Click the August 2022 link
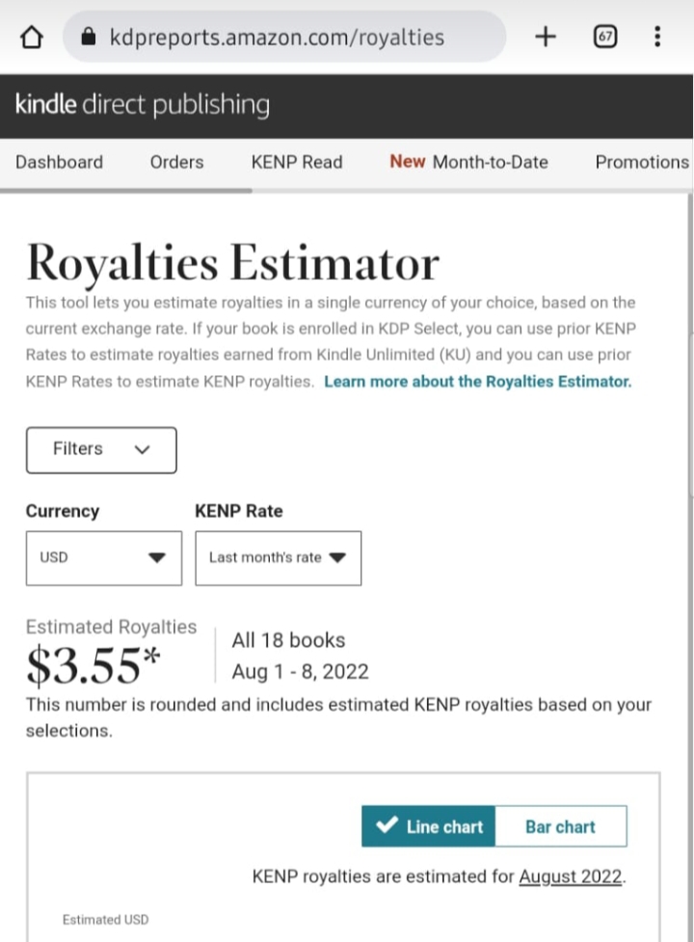The height and width of the screenshot is (942, 694). coord(571,876)
